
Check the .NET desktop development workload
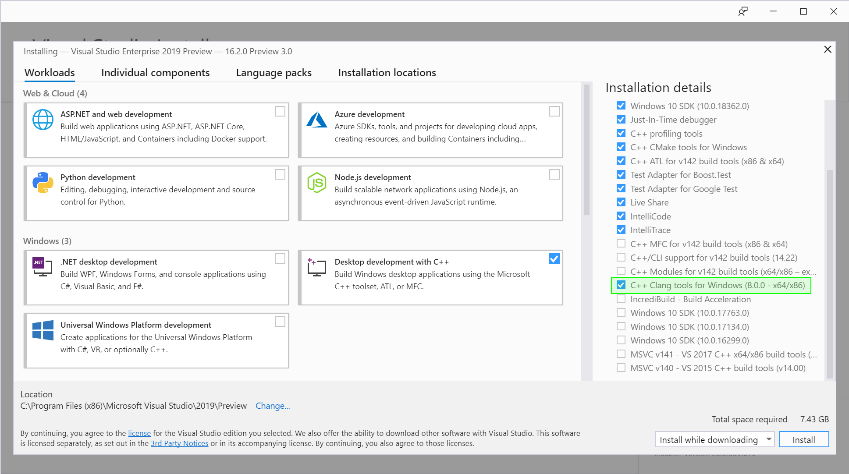[280, 258]
